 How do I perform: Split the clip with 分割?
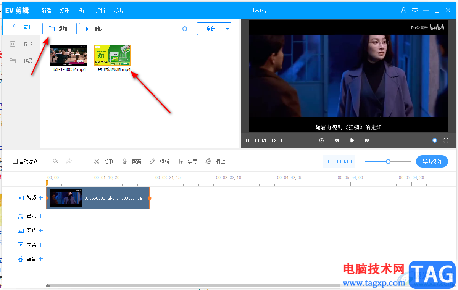pyautogui.click(x=104, y=161)
